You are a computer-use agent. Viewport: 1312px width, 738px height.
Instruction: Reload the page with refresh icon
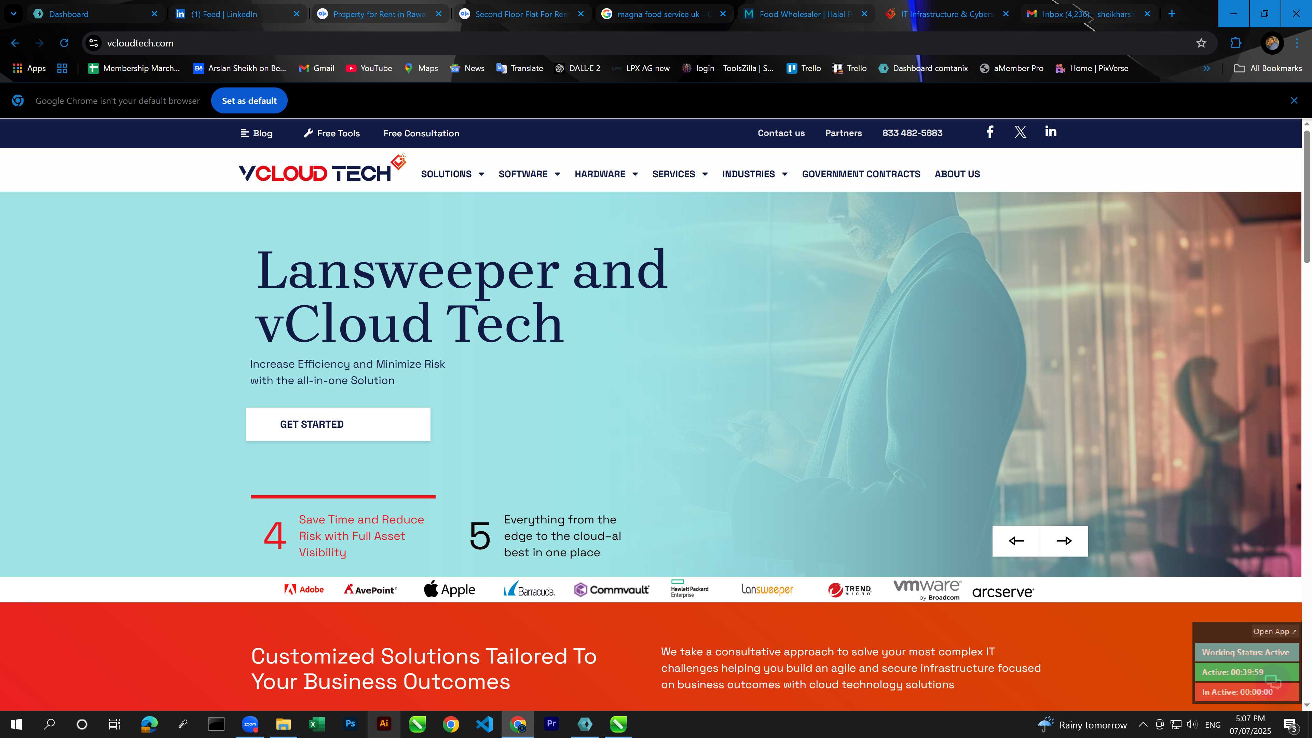[x=64, y=43]
